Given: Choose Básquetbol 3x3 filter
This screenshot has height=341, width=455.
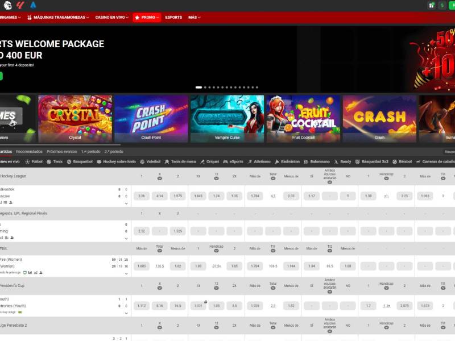Looking at the screenshot, I should tap(372, 162).
